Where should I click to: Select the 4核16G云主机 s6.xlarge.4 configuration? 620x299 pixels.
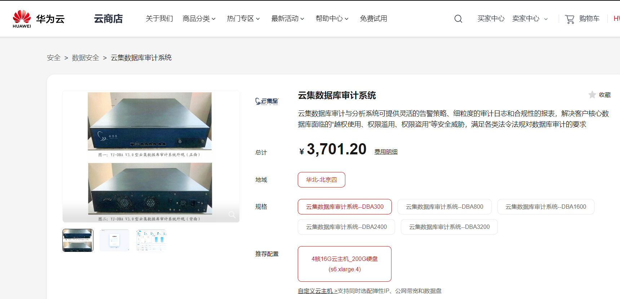[x=345, y=264]
